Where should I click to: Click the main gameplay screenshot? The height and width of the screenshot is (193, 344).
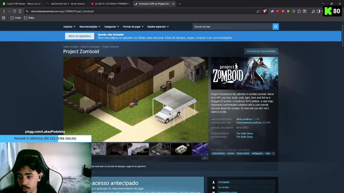[136, 99]
